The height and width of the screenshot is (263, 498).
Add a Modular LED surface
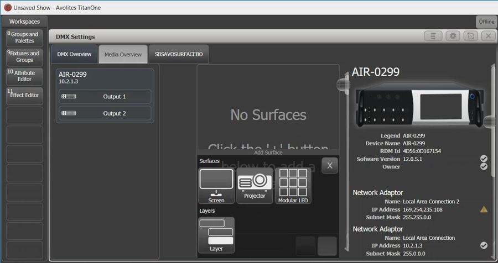point(293,186)
